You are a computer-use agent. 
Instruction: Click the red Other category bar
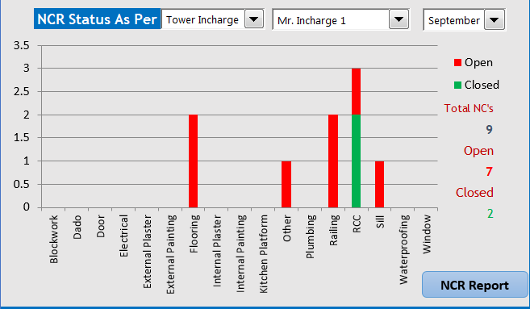286,184
